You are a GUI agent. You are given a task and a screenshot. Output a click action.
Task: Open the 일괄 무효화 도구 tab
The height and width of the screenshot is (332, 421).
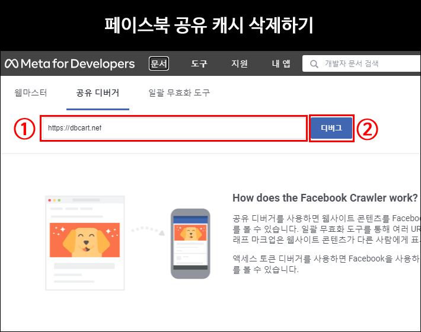(179, 93)
